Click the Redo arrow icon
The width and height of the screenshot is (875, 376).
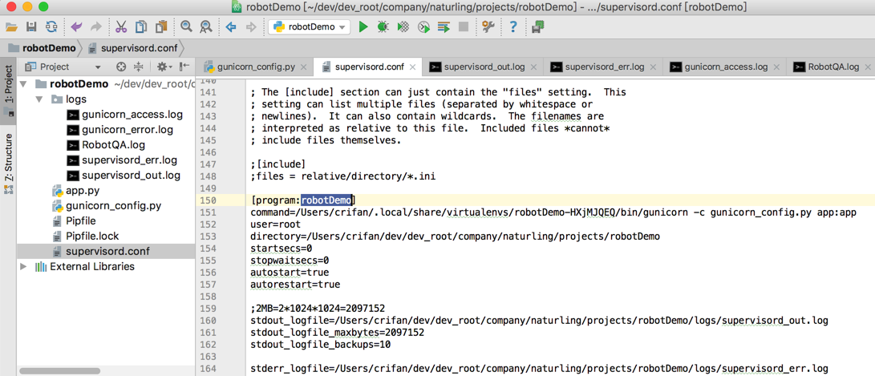96,26
